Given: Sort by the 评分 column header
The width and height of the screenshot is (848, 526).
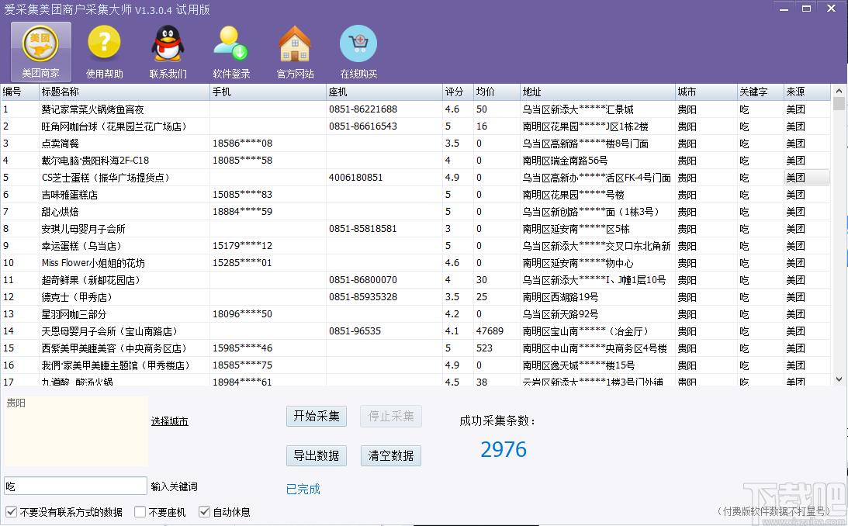Looking at the screenshot, I should (x=458, y=92).
